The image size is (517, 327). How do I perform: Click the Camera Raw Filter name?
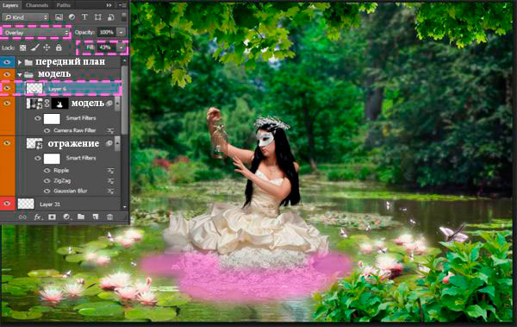click(x=74, y=131)
